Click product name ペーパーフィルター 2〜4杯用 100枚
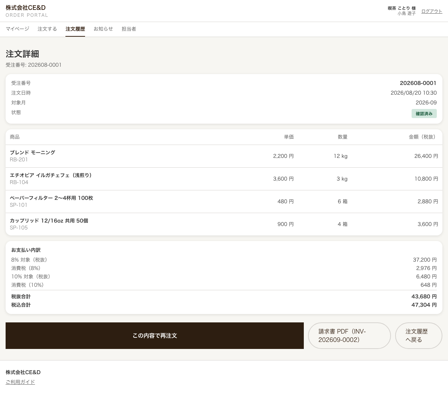 click(x=51, y=198)
